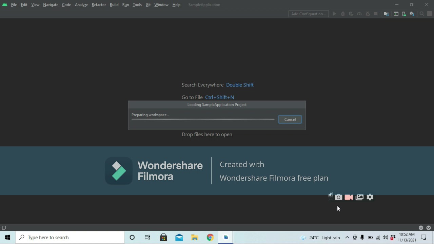Open Task View on taskbar
The image size is (434, 244).
tap(147, 238)
